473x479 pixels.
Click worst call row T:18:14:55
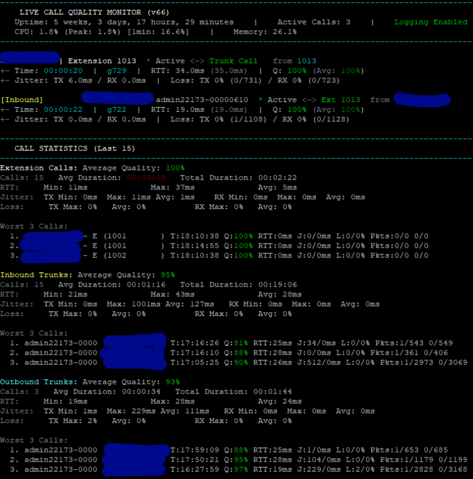(x=195, y=245)
